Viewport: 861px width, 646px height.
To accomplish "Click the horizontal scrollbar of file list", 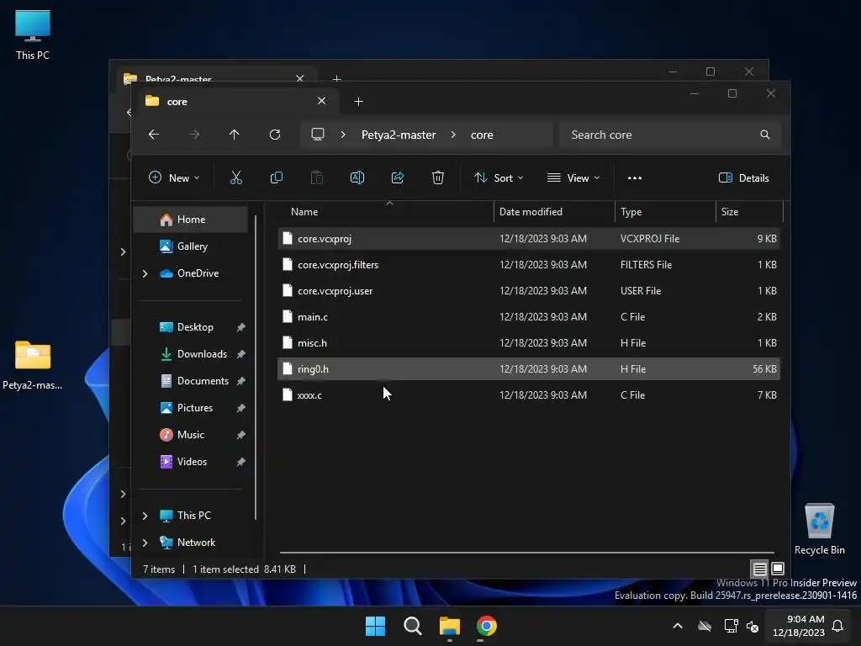I will [x=527, y=552].
